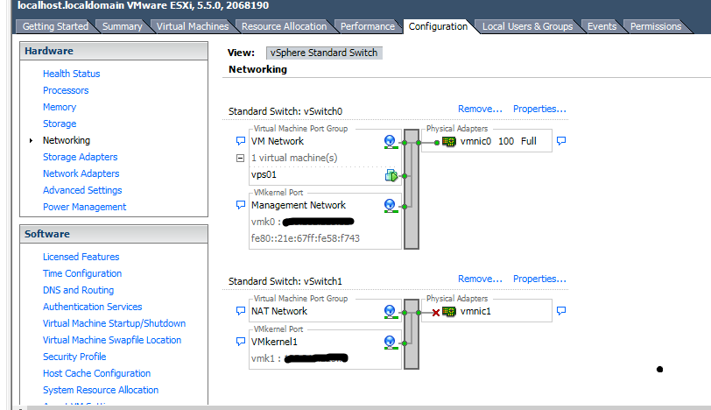Open the Security Profile settings
Screen dimensions: 711x410
(74, 357)
